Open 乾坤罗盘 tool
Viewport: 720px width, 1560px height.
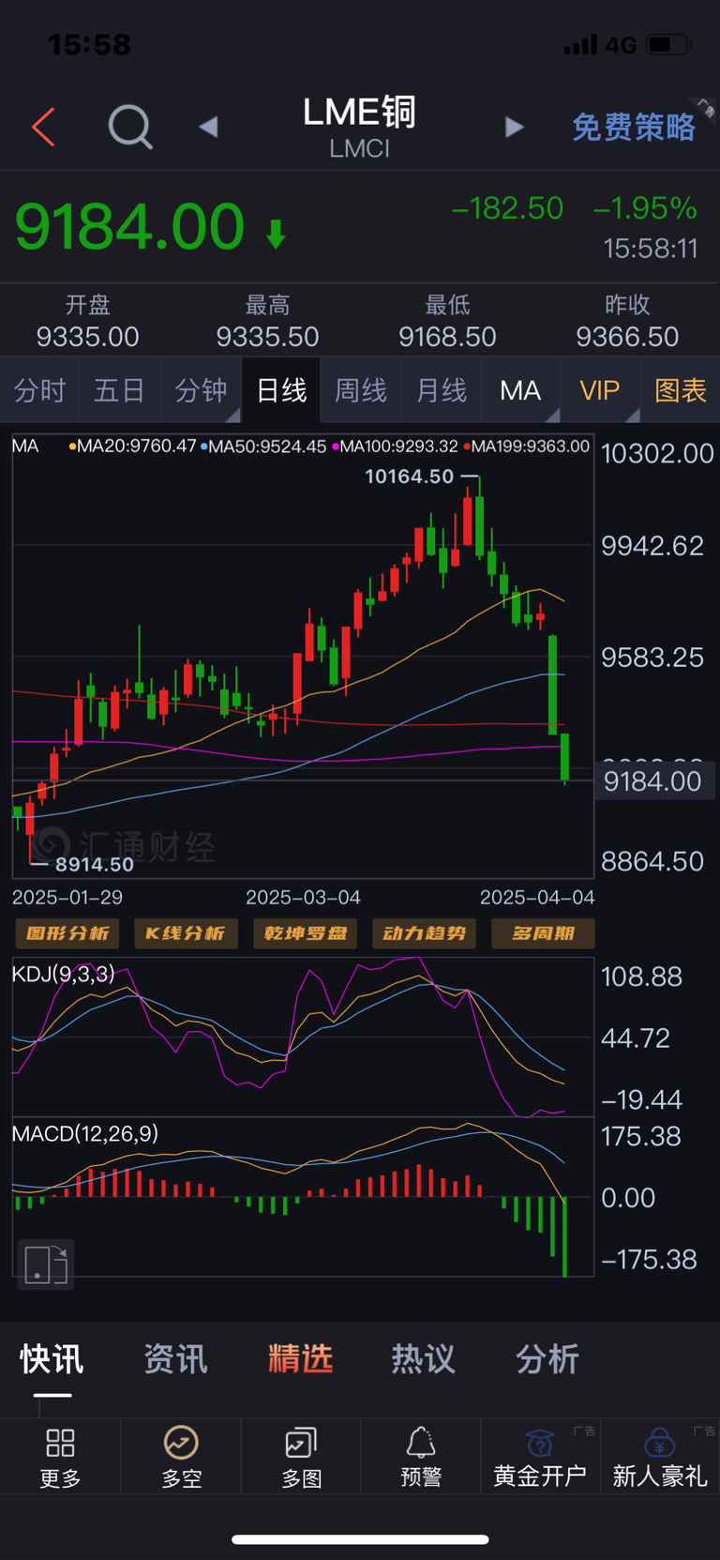[x=305, y=933]
